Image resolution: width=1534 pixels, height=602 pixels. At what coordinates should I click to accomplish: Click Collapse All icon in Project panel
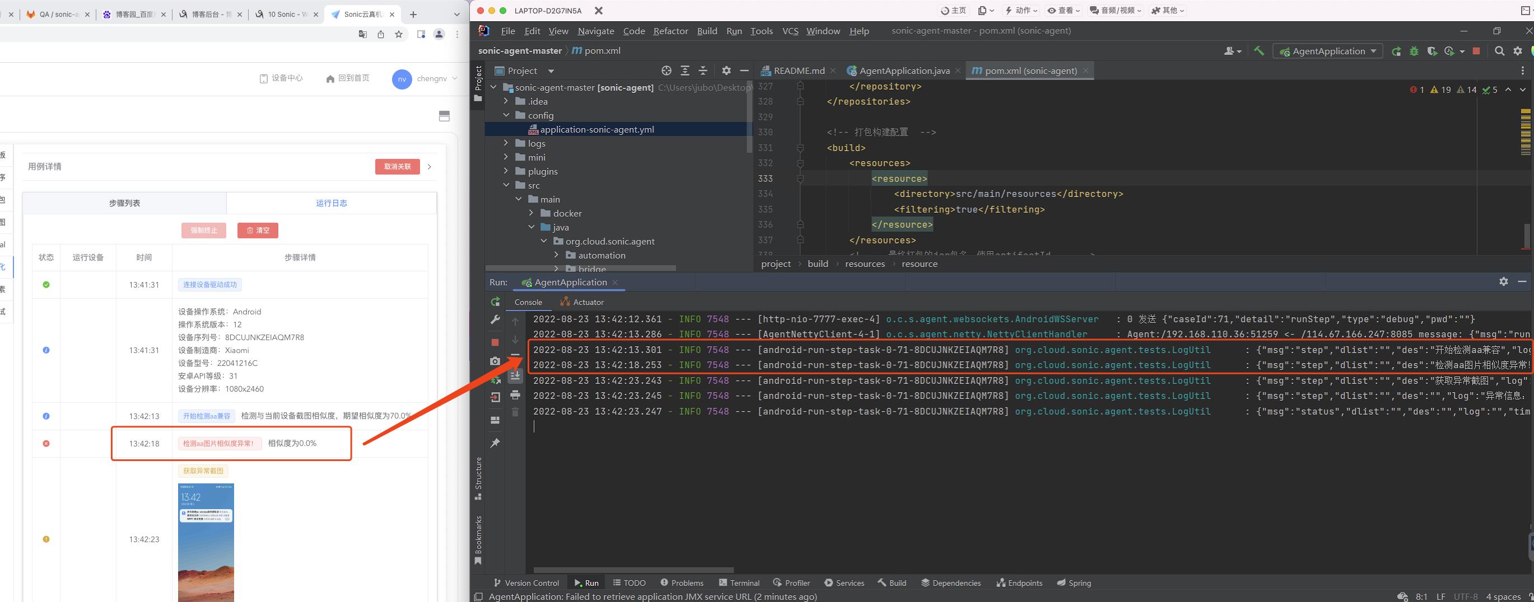[703, 71]
